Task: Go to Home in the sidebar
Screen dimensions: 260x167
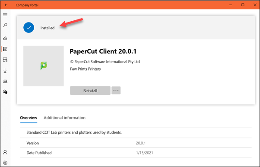Action: (x=5, y=39)
